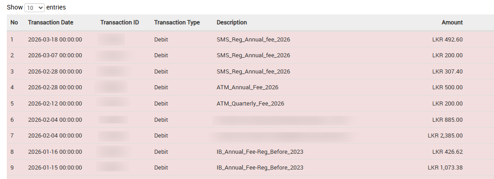Screen dimensions: 494x179
Task: Sort by Description column header
Action: tap(232, 22)
